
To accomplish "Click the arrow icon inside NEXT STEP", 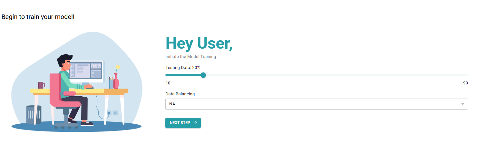I will 195,123.
